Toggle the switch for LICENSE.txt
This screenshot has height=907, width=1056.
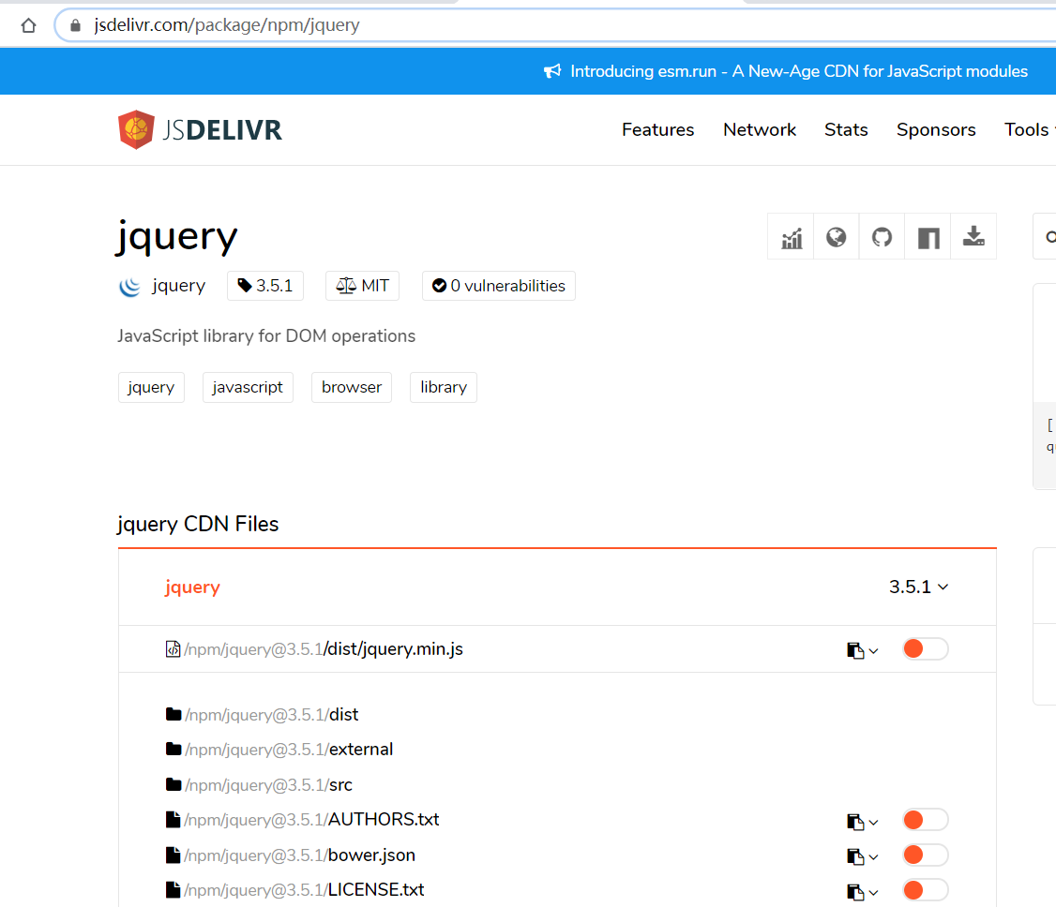(x=926, y=890)
